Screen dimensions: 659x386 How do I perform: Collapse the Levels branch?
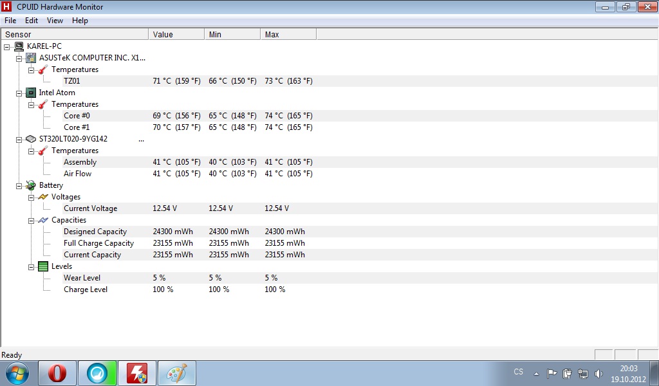click(31, 267)
